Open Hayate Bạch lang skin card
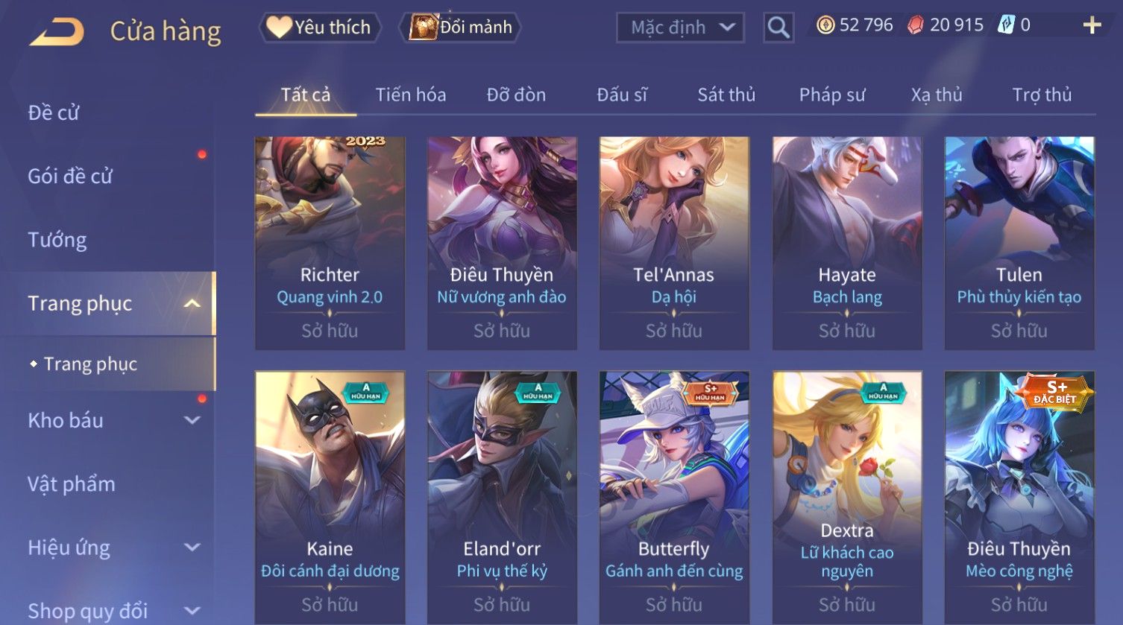The image size is (1123, 625). 847,243
